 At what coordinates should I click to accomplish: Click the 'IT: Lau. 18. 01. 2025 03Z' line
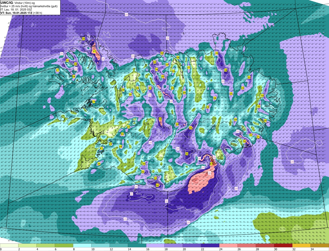coord(16,9)
